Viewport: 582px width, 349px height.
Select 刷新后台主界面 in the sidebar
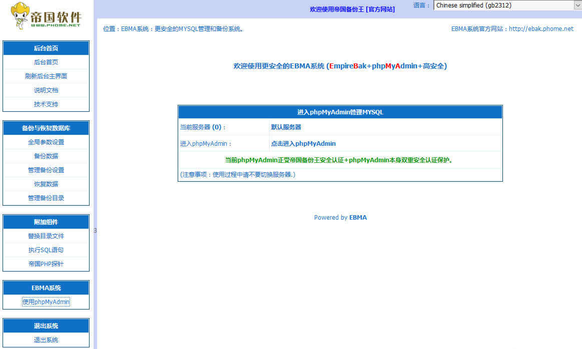tap(46, 76)
